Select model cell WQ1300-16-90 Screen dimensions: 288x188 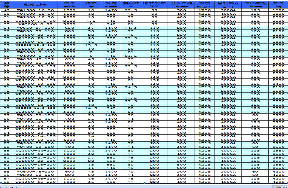click(35, 10)
